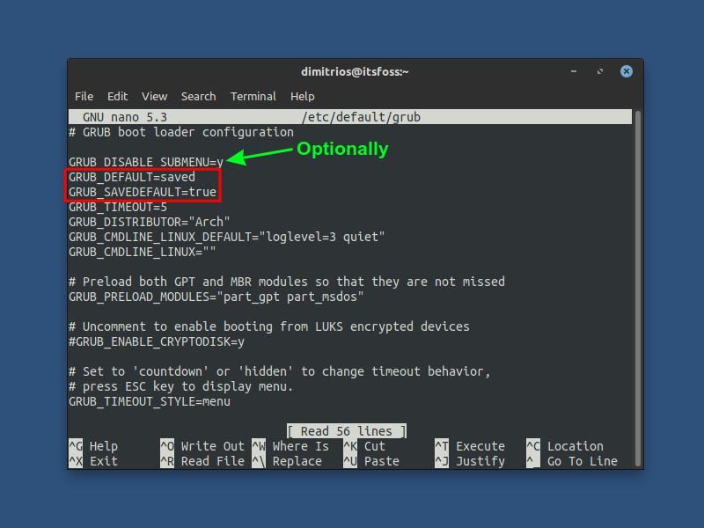
Task: Open the Edit menu
Action: (x=117, y=96)
